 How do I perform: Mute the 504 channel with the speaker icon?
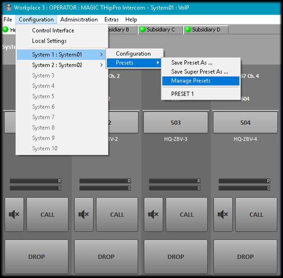coord(223,215)
